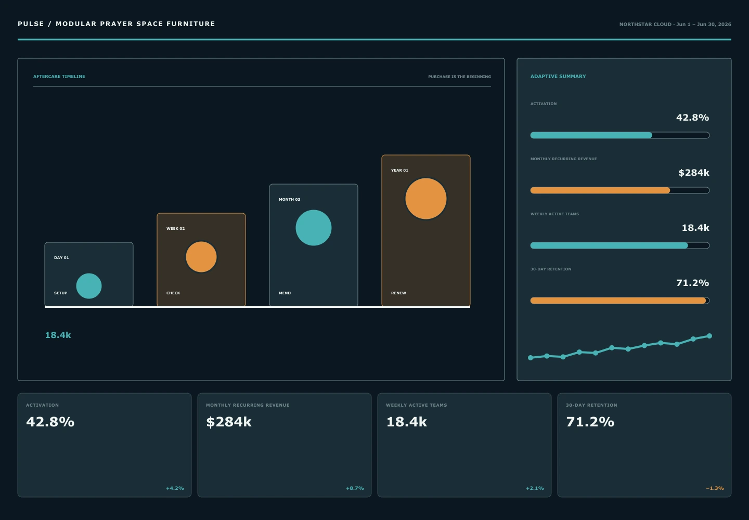Image resolution: width=749 pixels, height=520 pixels.
Task: Open the Weekly Active Teams 18.4k bottom card
Action: (x=464, y=445)
